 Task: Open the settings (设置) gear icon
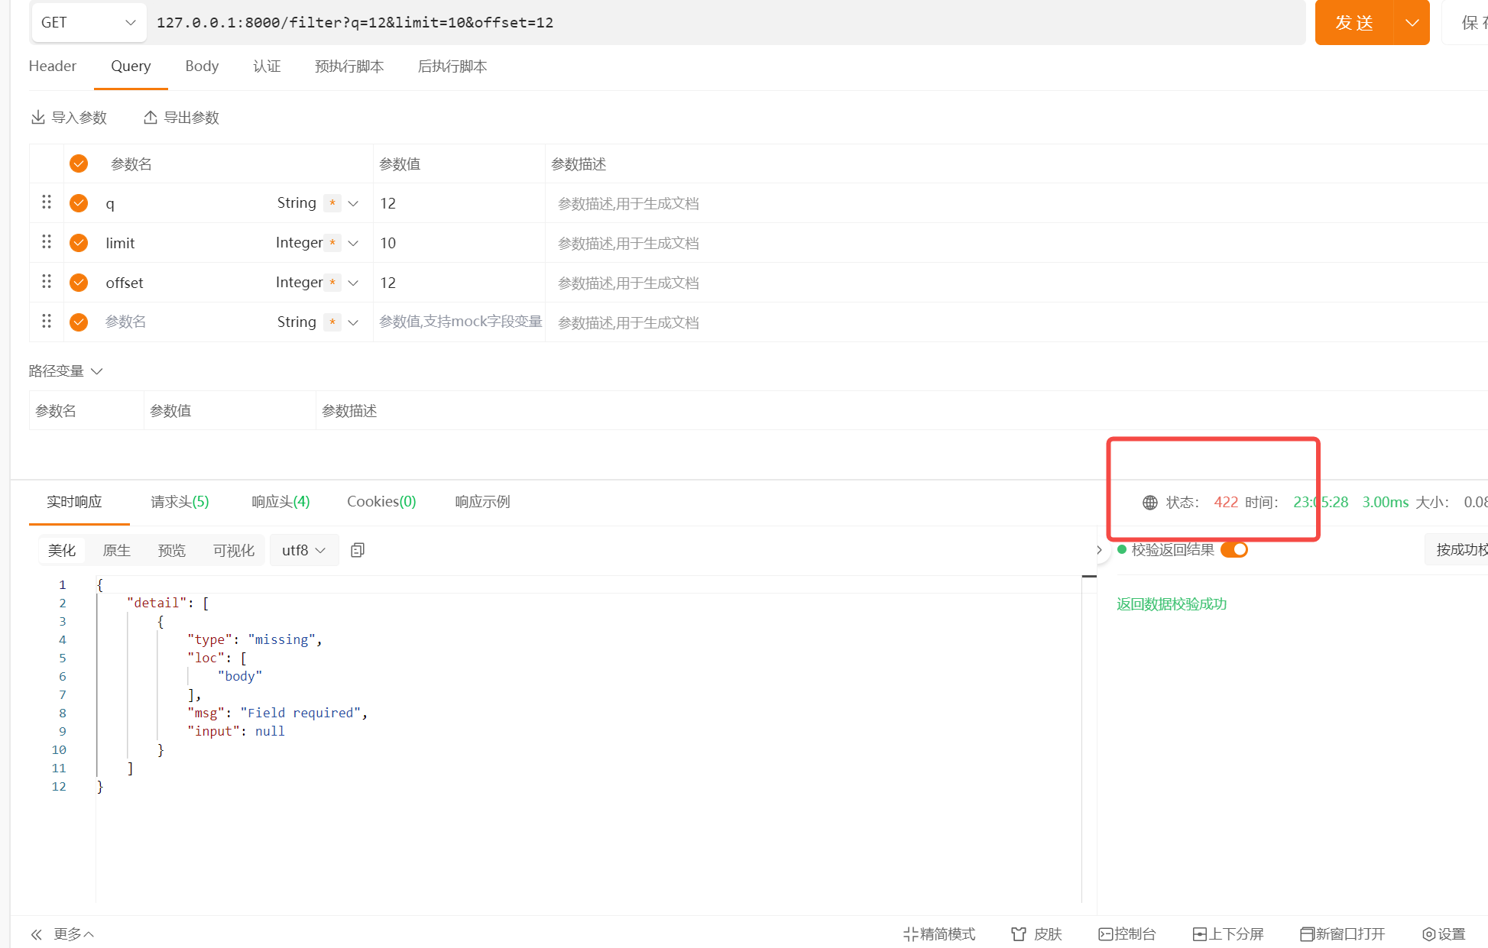(1428, 933)
